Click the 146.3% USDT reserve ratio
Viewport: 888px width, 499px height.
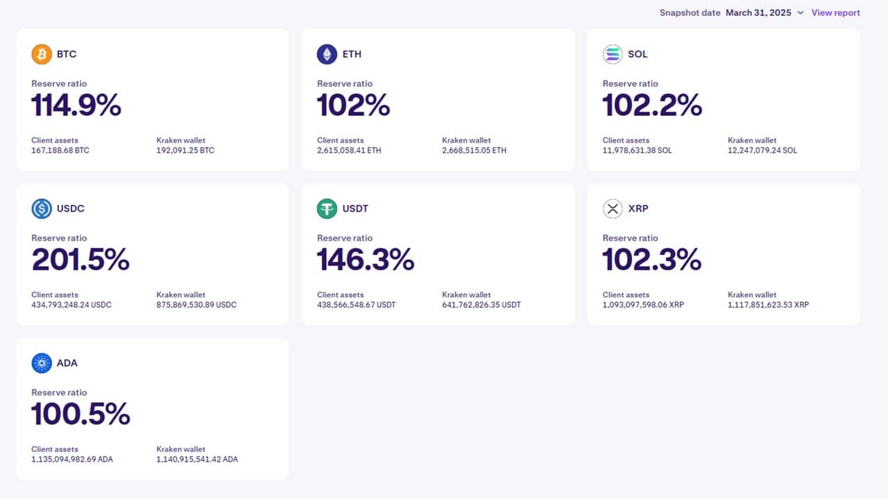tap(366, 260)
